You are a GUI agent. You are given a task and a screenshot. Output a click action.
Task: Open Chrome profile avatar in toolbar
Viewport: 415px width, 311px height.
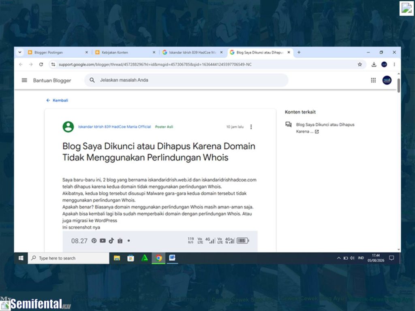(x=384, y=64)
